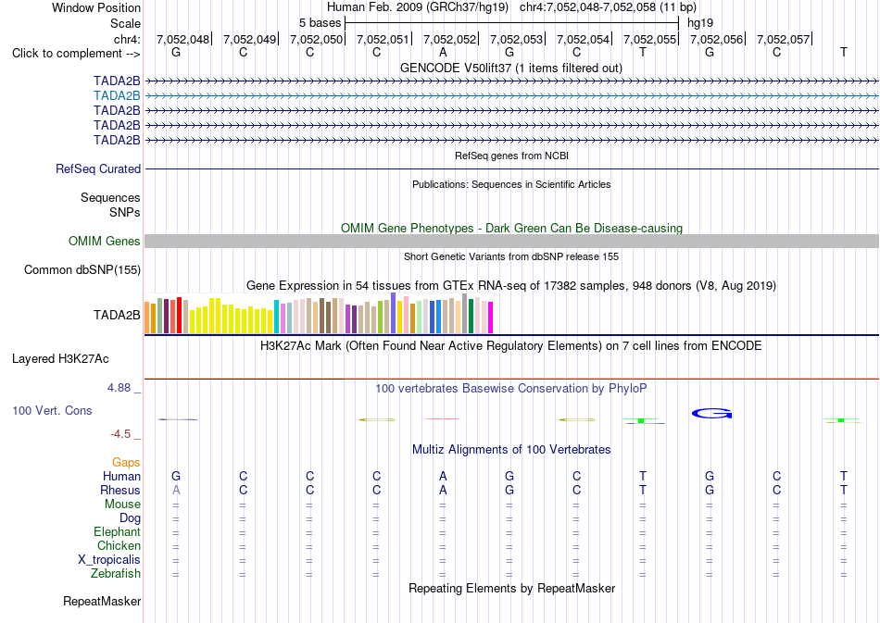Click the TADA2B label beside the expression chart

click(x=117, y=315)
